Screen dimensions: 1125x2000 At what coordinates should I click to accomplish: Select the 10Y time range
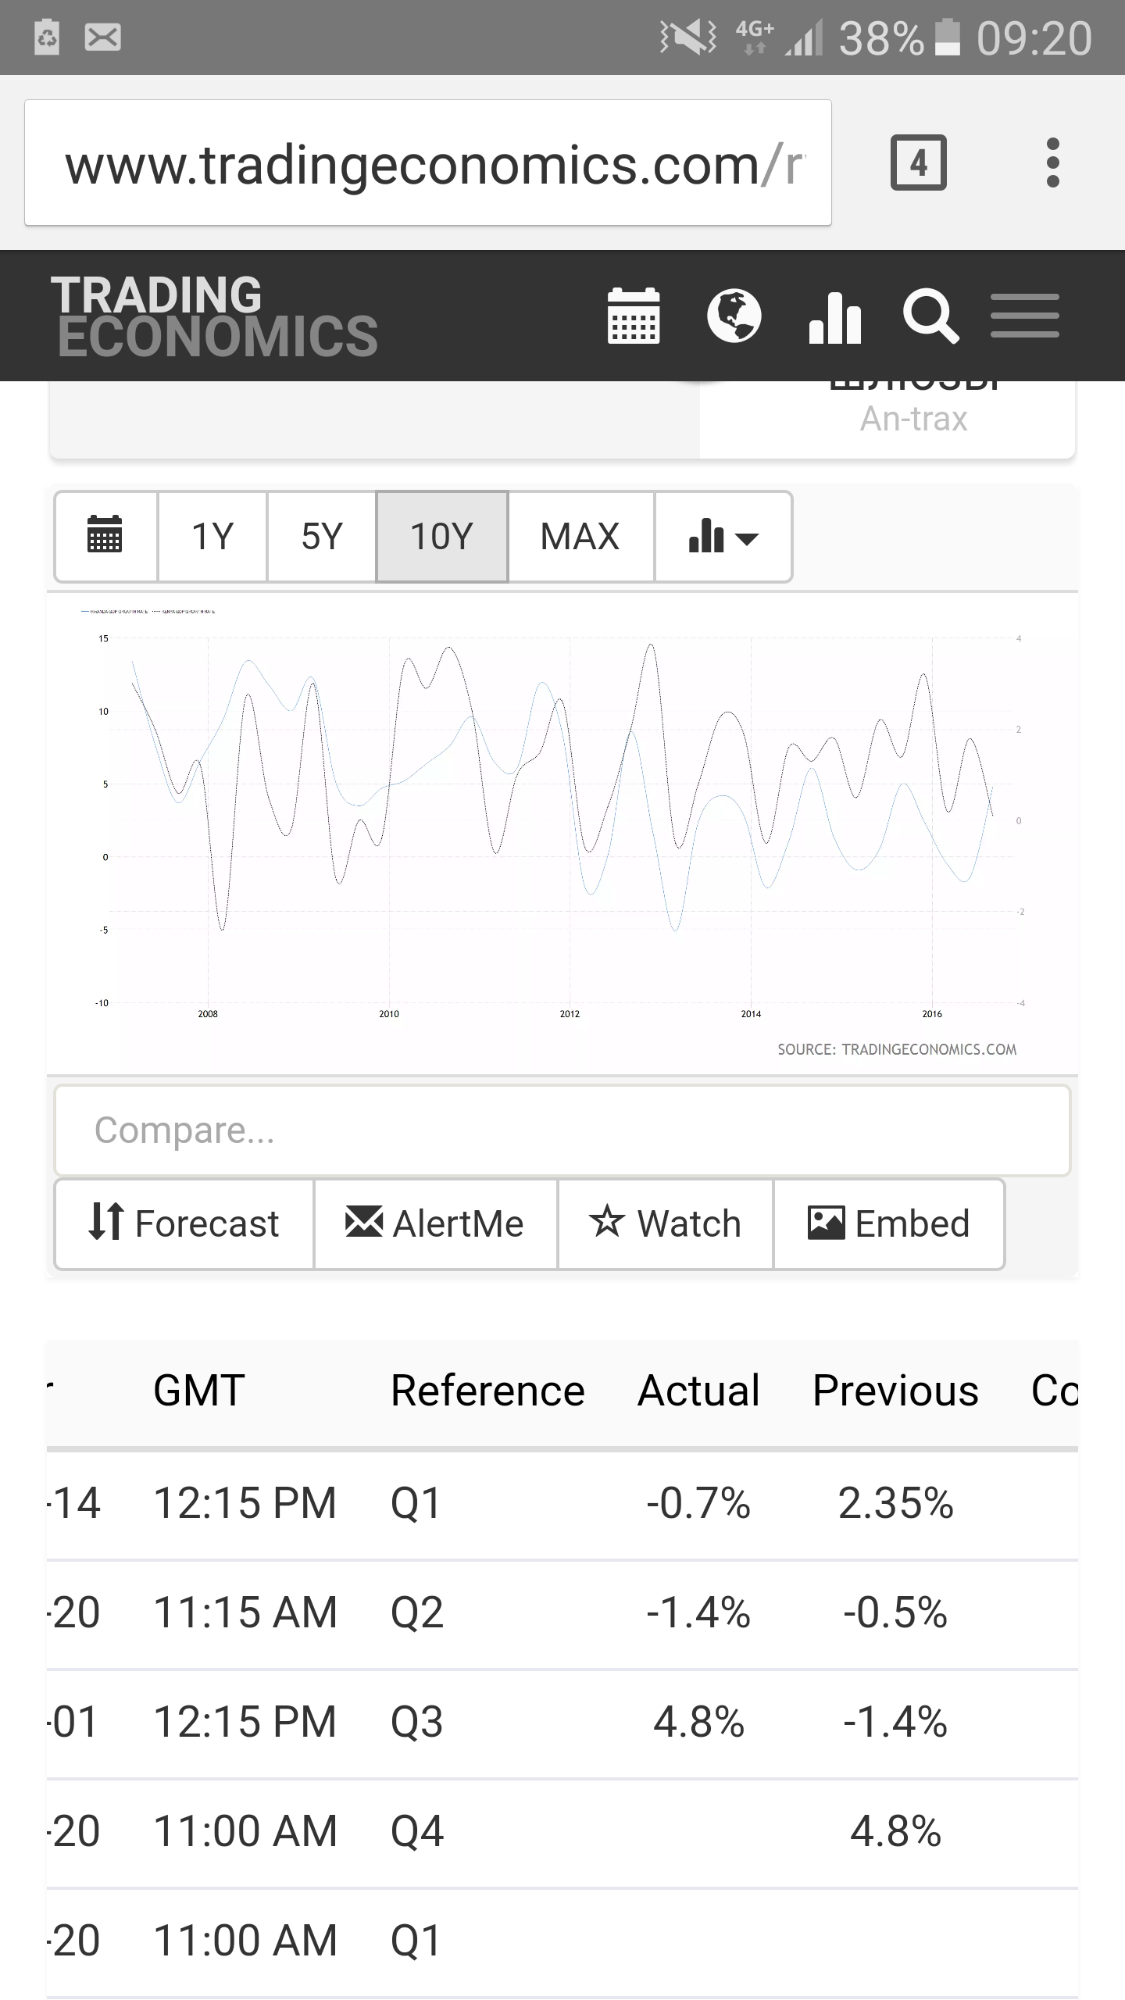441,536
